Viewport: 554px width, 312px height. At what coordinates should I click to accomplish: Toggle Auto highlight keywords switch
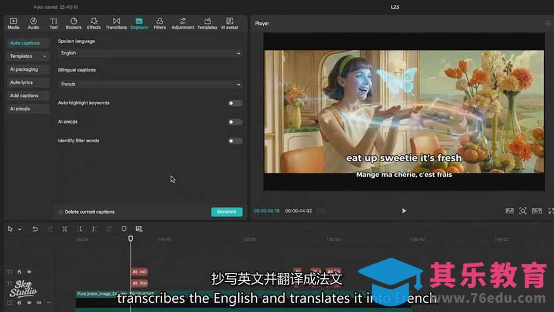[235, 103]
